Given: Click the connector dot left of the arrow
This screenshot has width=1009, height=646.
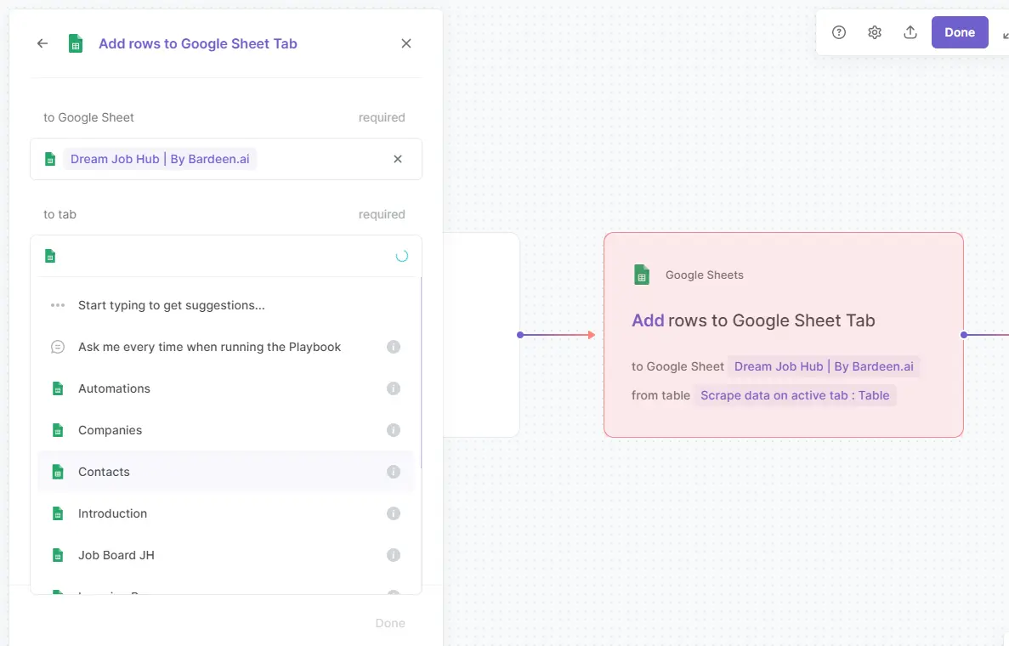Looking at the screenshot, I should (520, 335).
